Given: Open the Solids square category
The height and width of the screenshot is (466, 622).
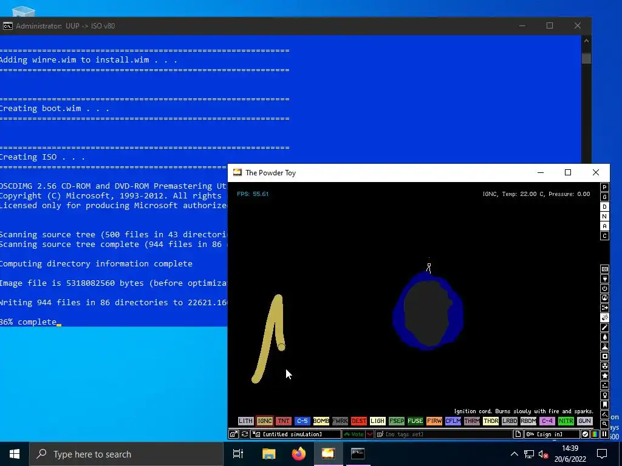Looking at the screenshot, I should pyautogui.click(x=604, y=356).
